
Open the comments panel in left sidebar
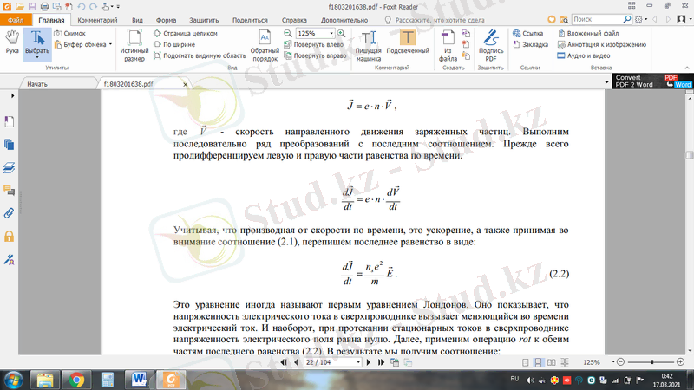[9, 190]
